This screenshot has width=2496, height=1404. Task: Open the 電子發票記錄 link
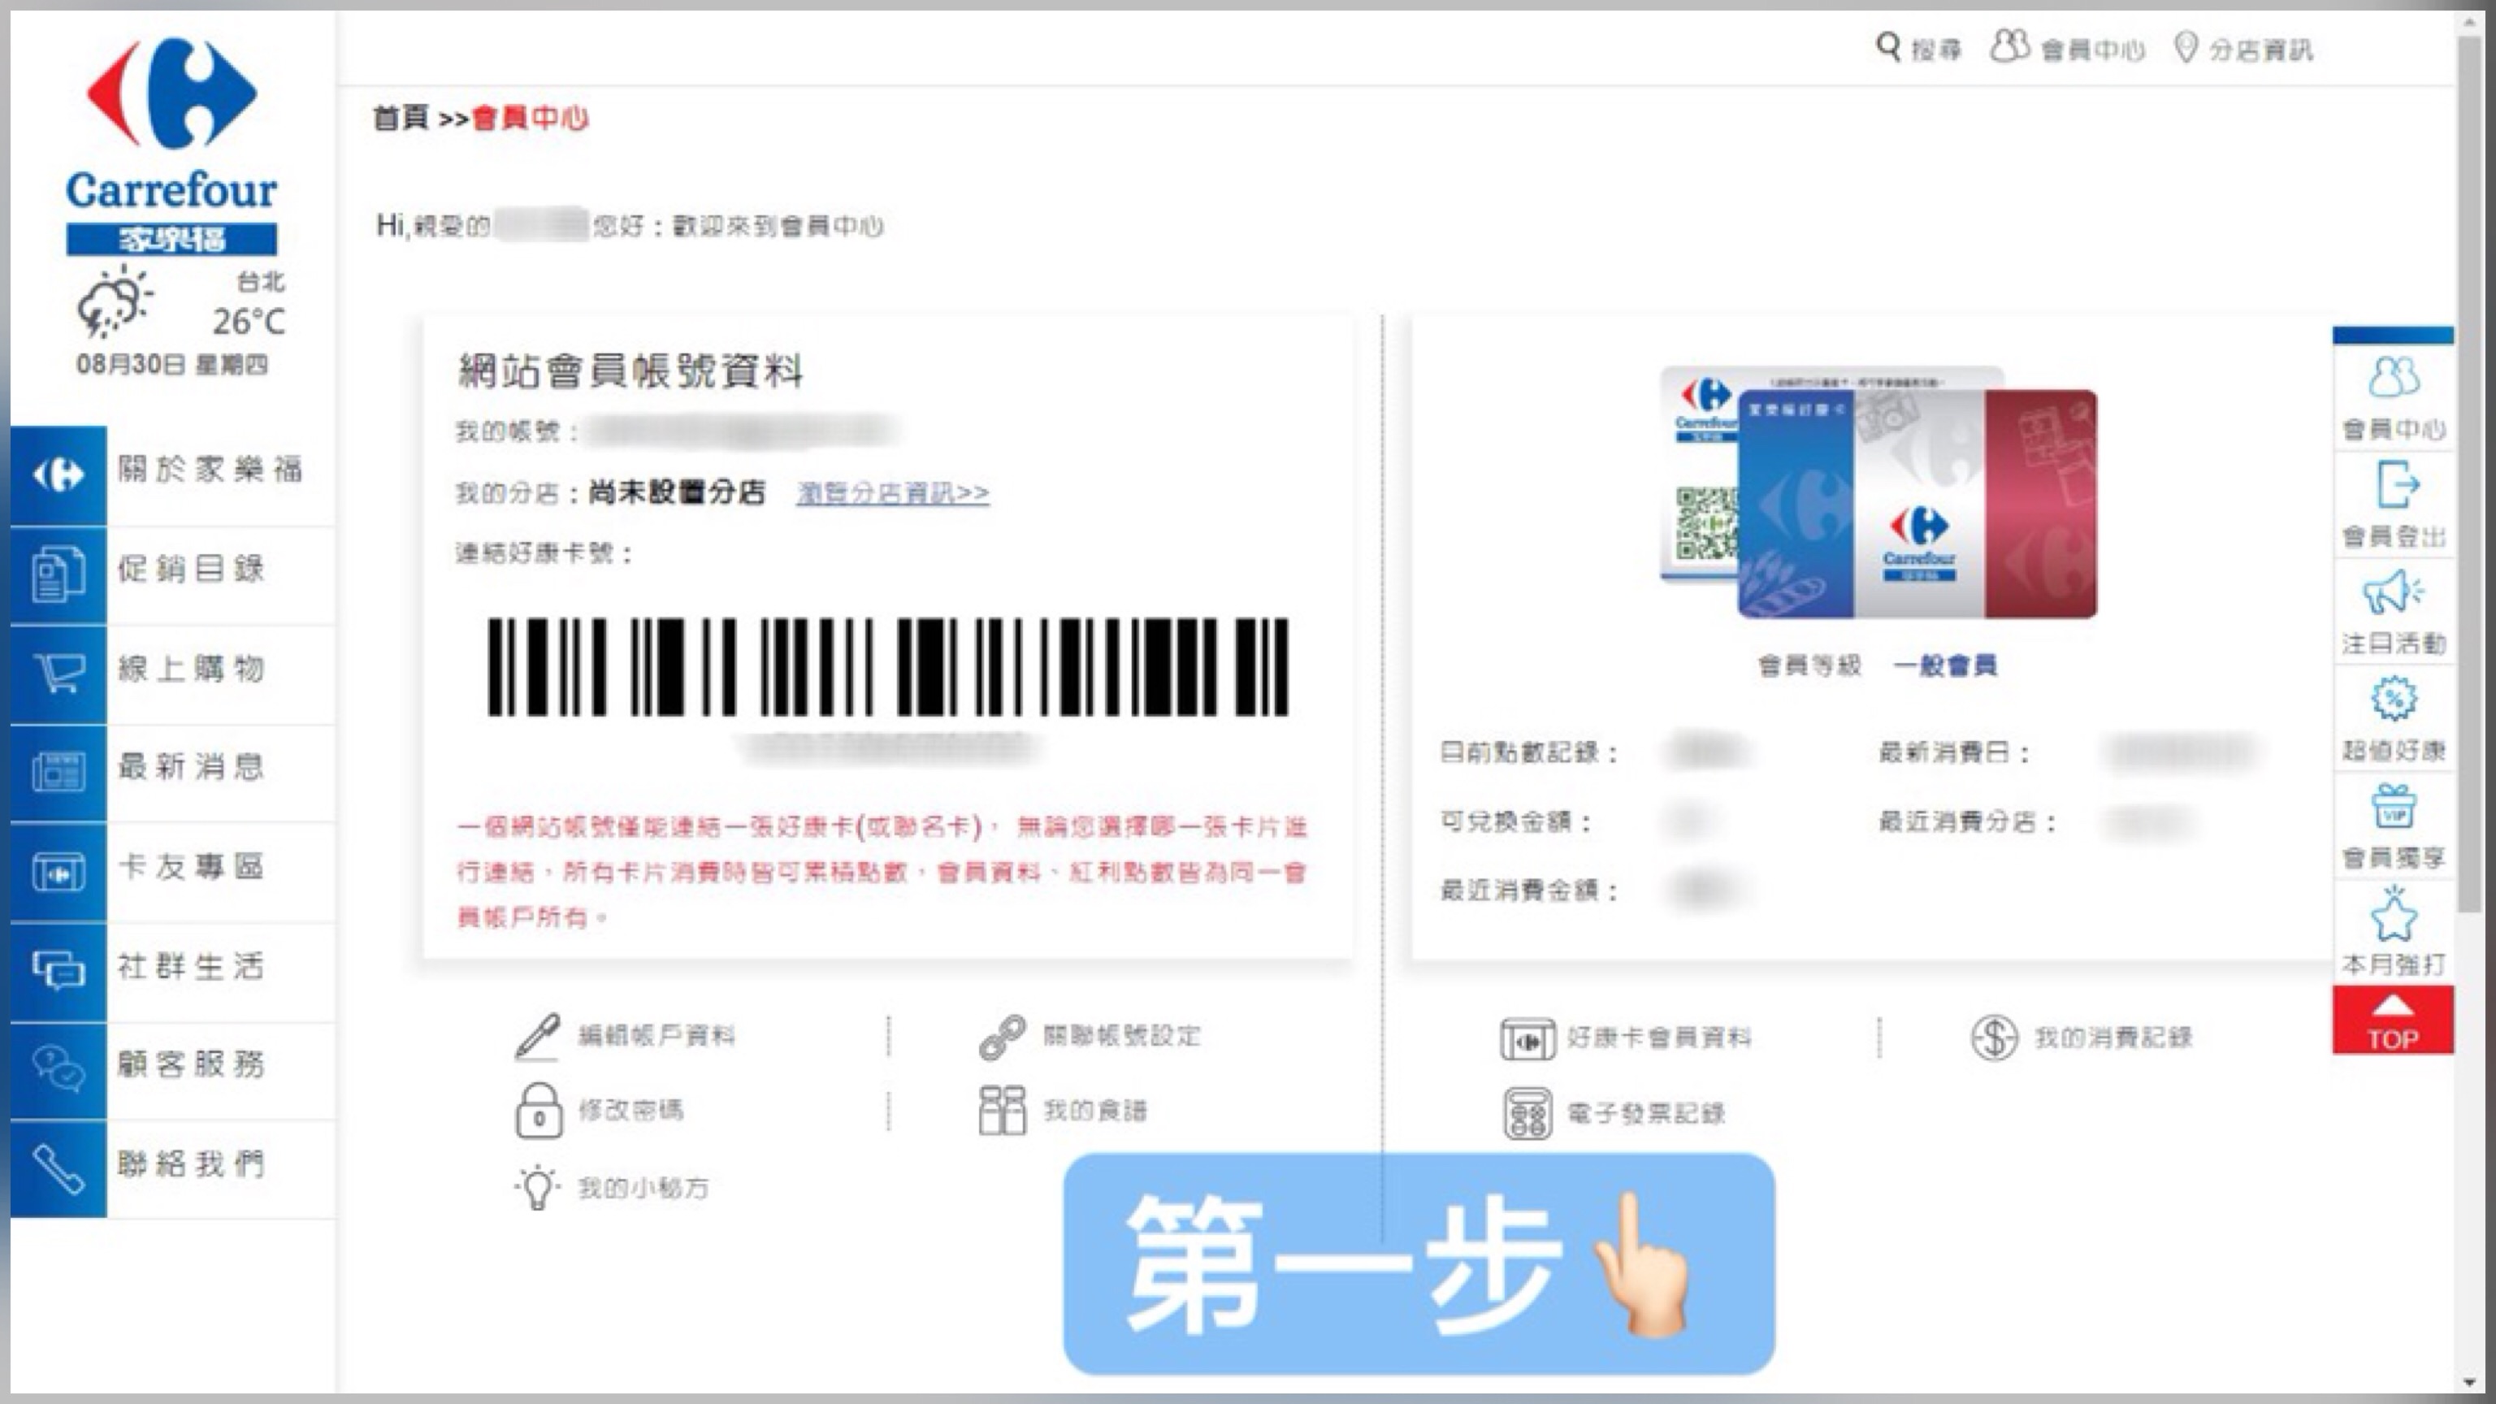(1646, 1113)
